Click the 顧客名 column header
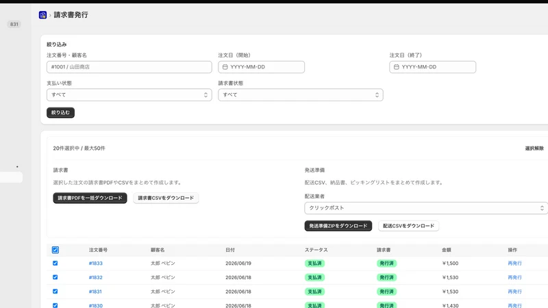 tap(158, 250)
